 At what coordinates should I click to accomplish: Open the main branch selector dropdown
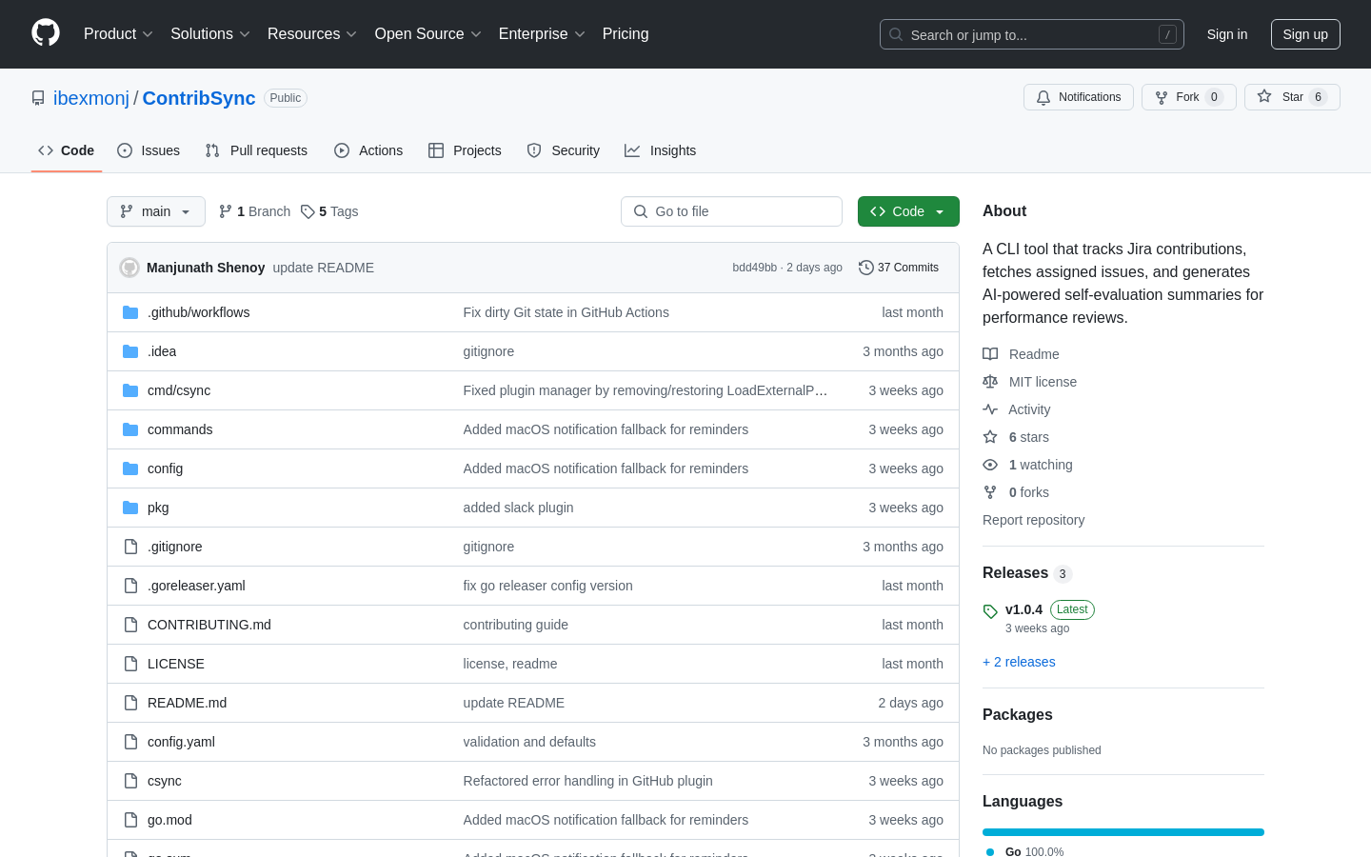click(156, 211)
